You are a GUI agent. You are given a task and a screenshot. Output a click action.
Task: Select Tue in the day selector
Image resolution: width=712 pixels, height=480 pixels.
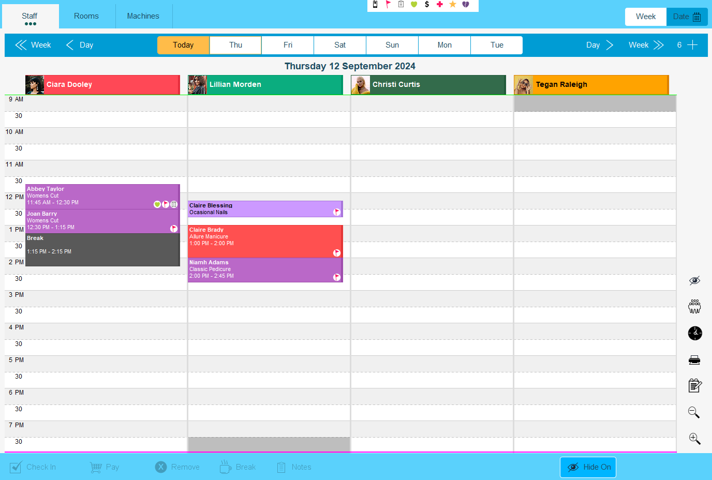tap(497, 45)
